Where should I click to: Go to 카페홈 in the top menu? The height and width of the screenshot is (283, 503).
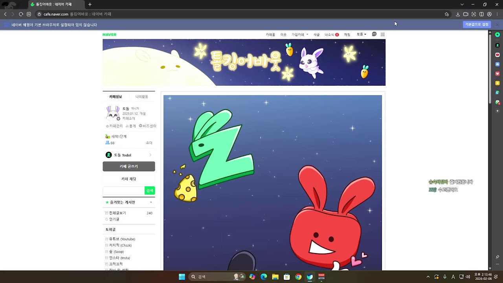(x=270, y=35)
